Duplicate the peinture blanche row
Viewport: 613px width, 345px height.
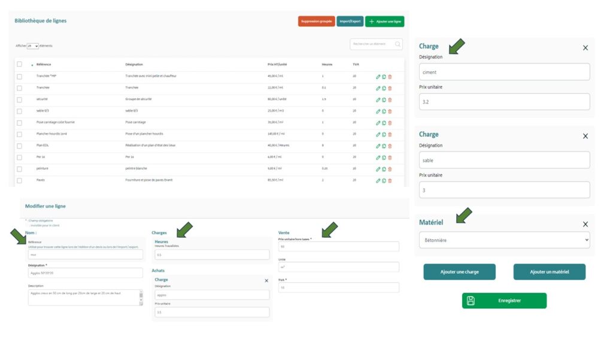coord(384,169)
